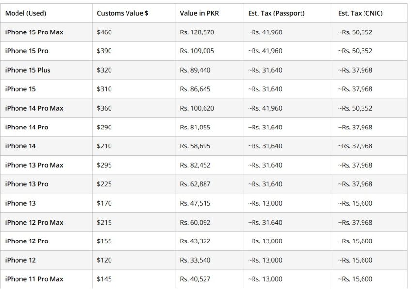
Task: Select the iPhone 12 Pro Max row label
Action: [34, 223]
